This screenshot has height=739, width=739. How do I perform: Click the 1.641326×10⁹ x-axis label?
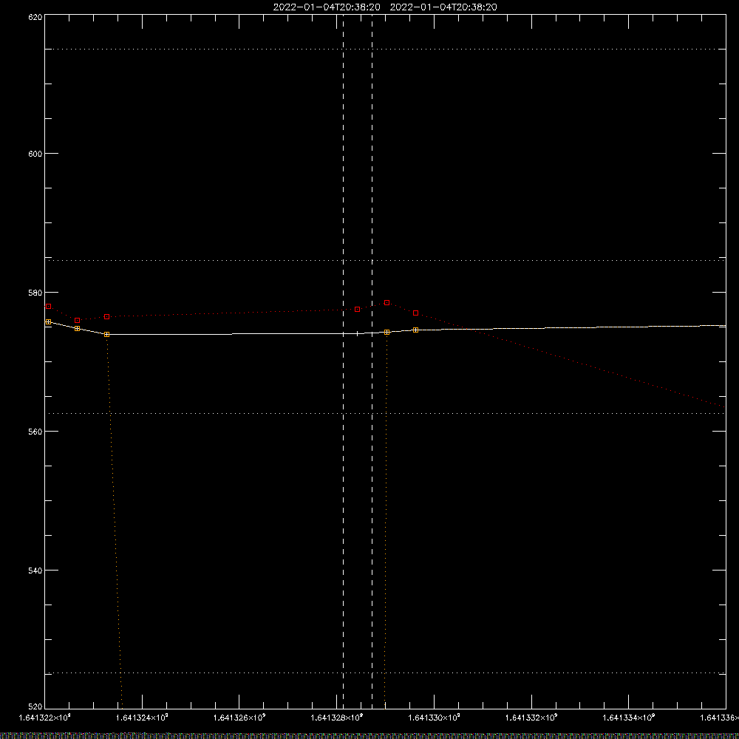pos(239,718)
